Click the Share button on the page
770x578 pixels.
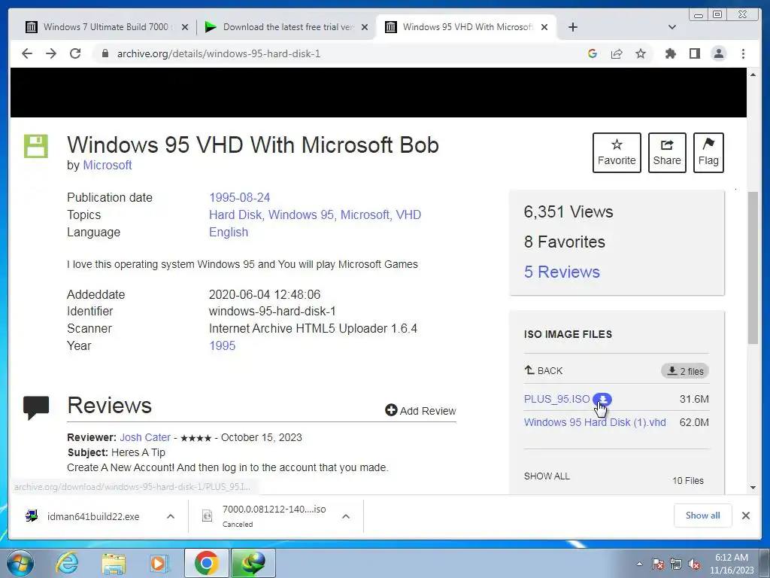click(x=667, y=152)
